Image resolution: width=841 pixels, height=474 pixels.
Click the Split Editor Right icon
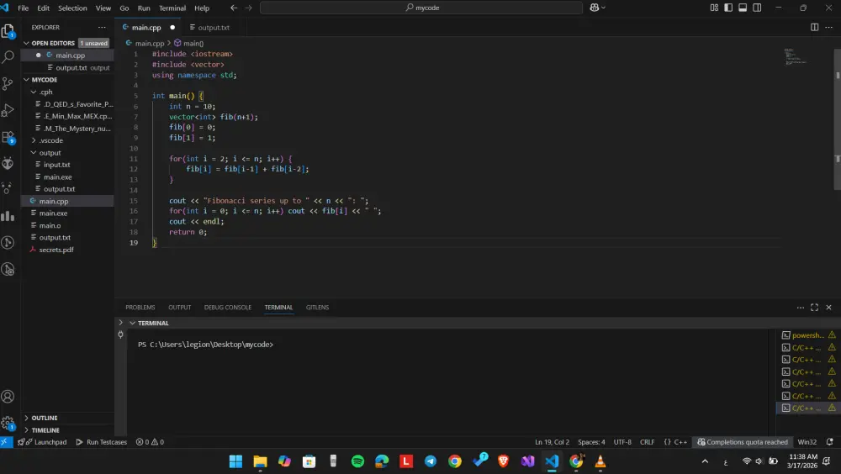point(814,28)
